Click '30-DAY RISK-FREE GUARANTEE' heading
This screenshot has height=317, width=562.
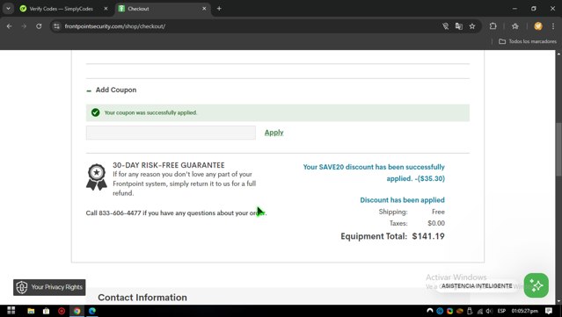[x=169, y=165]
